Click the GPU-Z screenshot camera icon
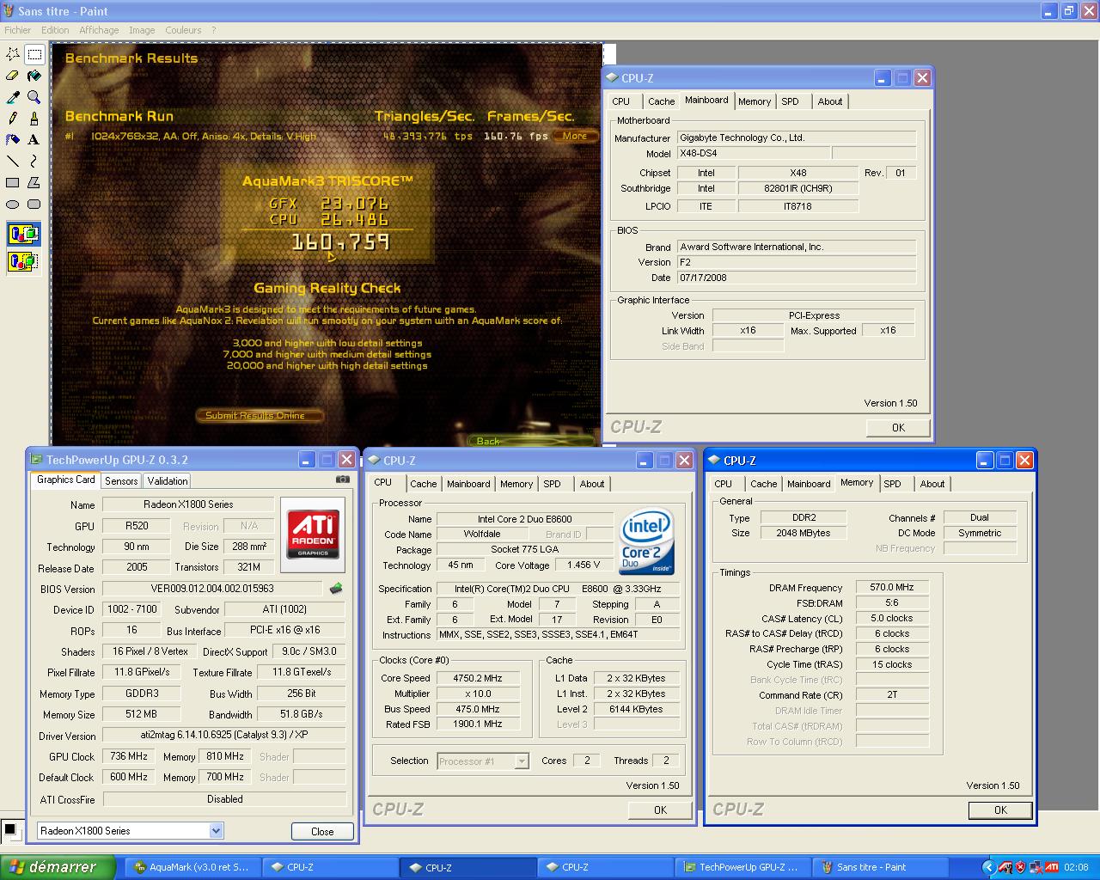Screen dimensions: 1100x880 [x=342, y=480]
